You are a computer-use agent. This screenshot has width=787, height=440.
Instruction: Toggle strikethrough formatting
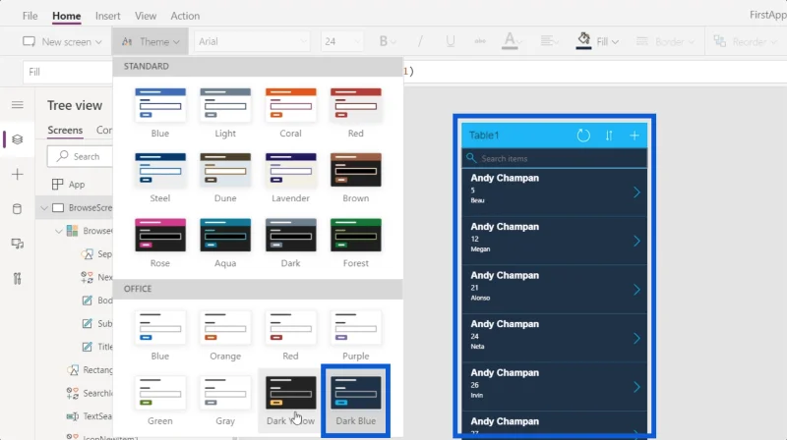pyautogui.click(x=480, y=41)
